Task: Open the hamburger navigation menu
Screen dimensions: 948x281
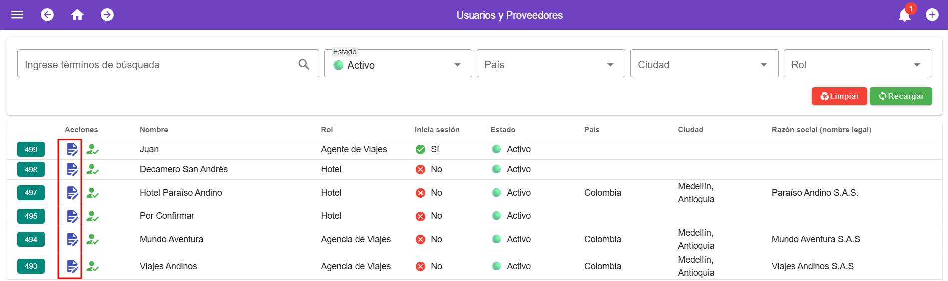Action: (17, 15)
